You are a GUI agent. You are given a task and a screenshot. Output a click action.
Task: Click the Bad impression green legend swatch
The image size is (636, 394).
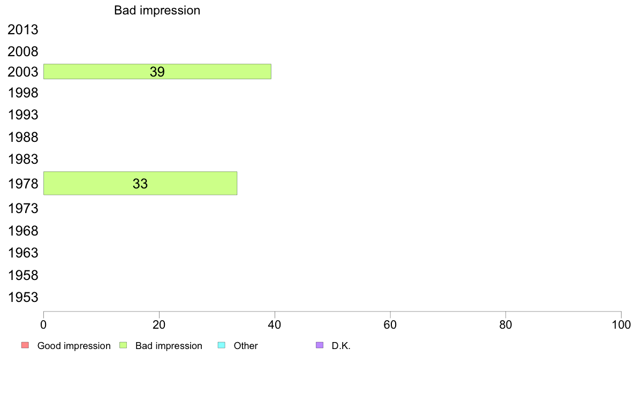click(x=123, y=345)
